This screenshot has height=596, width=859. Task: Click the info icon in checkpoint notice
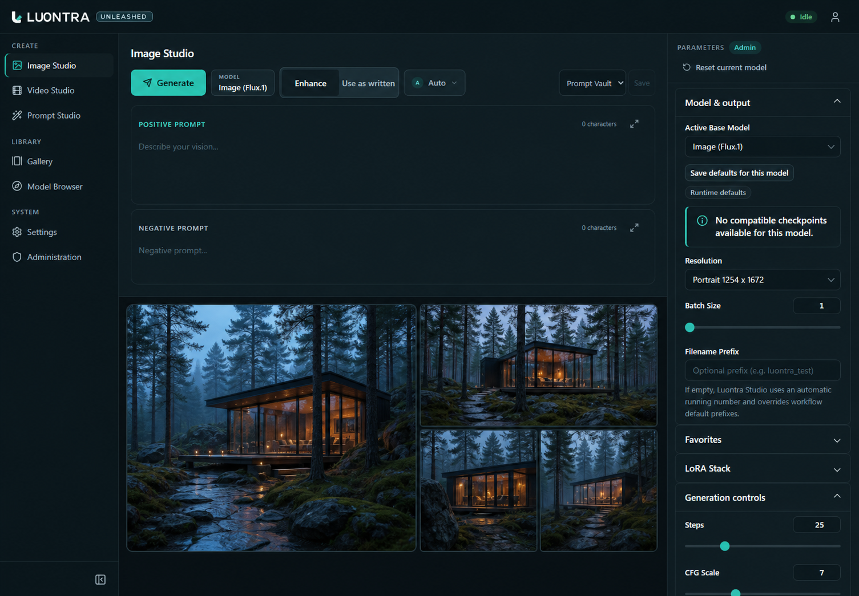click(702, 220)
